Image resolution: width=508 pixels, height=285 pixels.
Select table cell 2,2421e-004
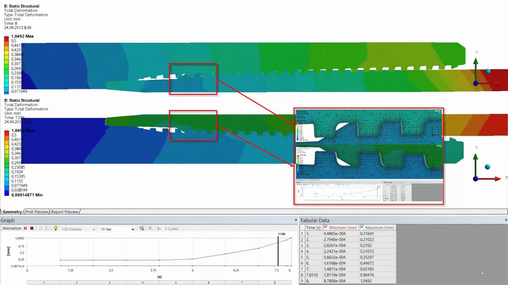point(341,251)
